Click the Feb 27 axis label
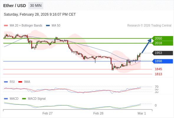The height and width of the screenshot is (118, 174). click(x=47, y=113)
